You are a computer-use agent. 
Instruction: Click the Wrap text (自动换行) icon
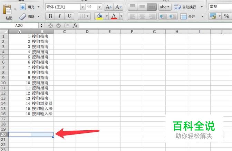click(x=177, y=7)
